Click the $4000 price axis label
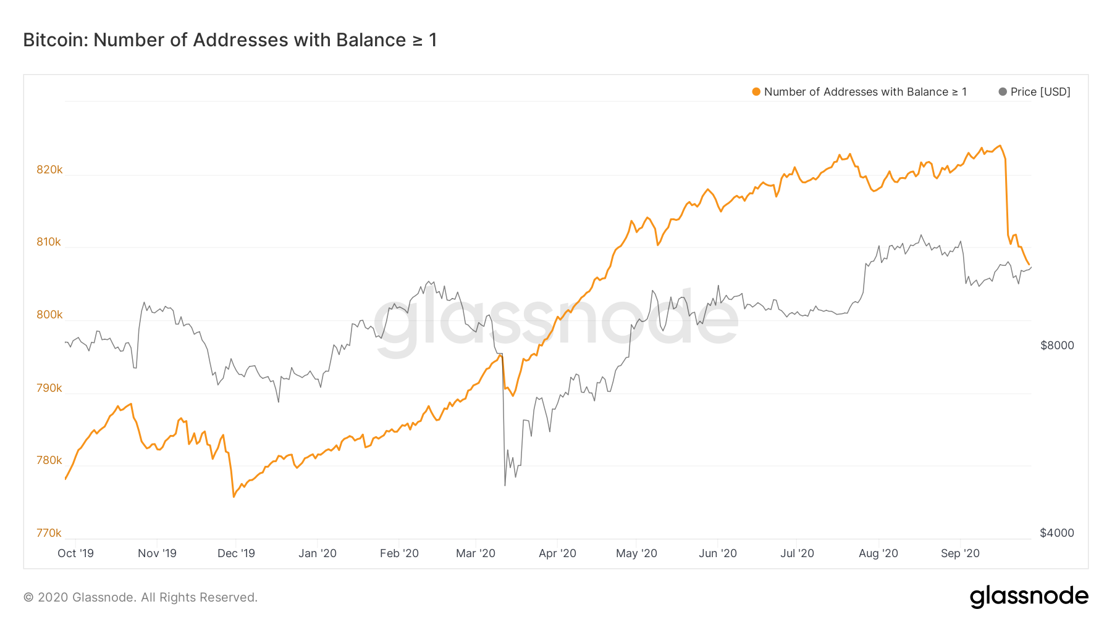 pyautogui.click(x=1057, y=533)
